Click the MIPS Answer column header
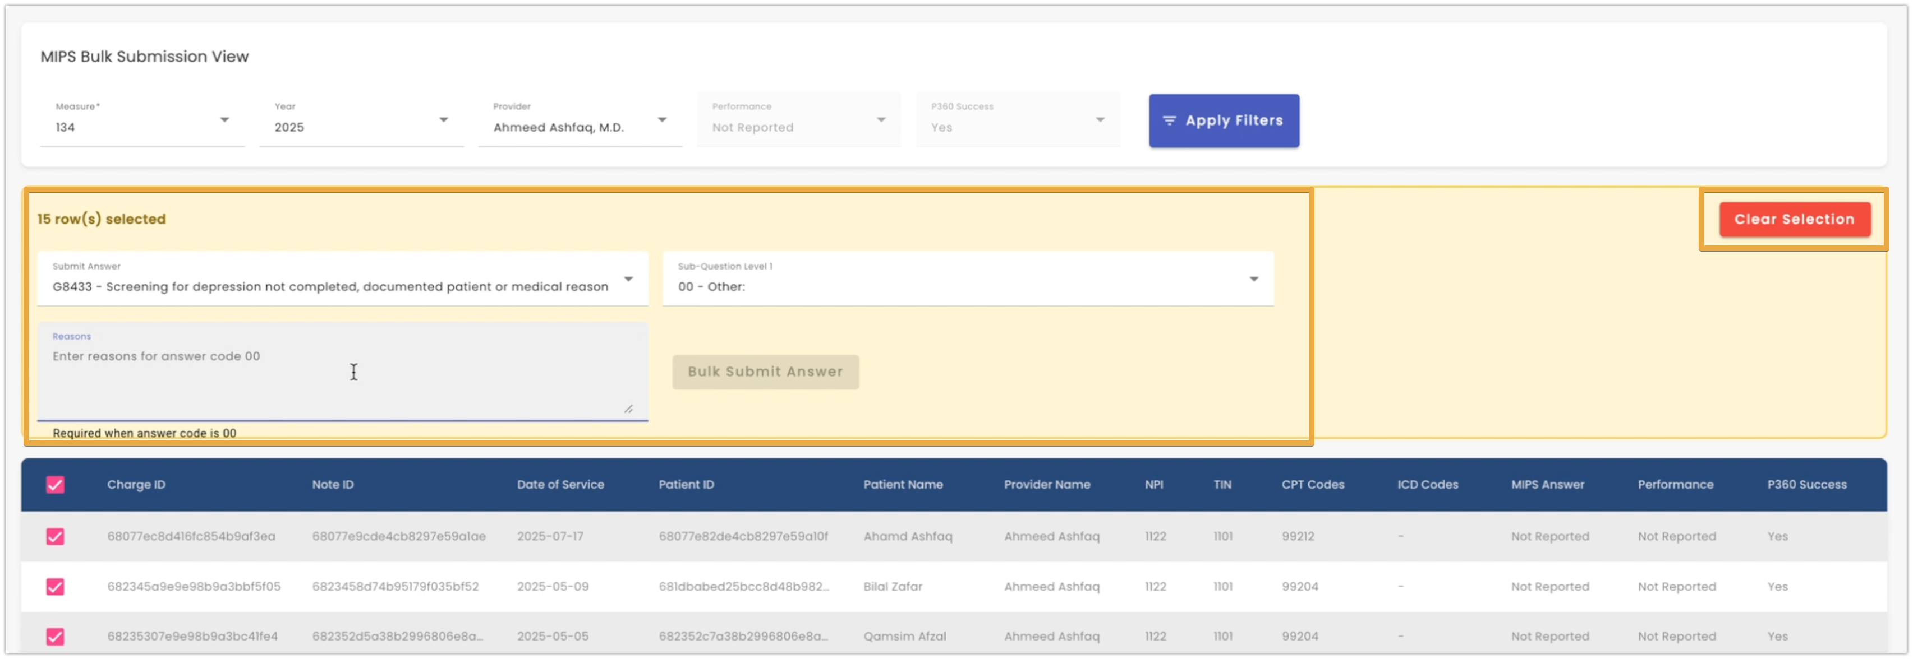Image resolution: width=1913 pixels, height=659 pixels. pyautogui.click(x=1548, y=485)
